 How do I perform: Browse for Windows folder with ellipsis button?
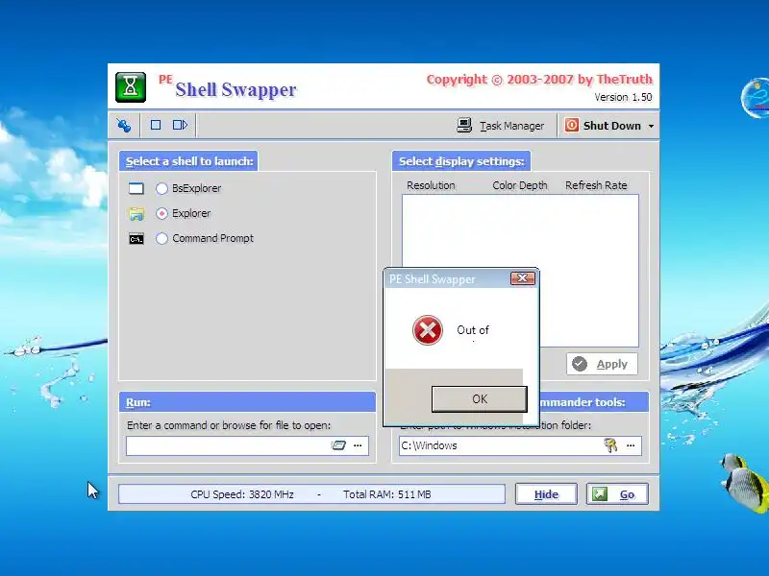631,445
